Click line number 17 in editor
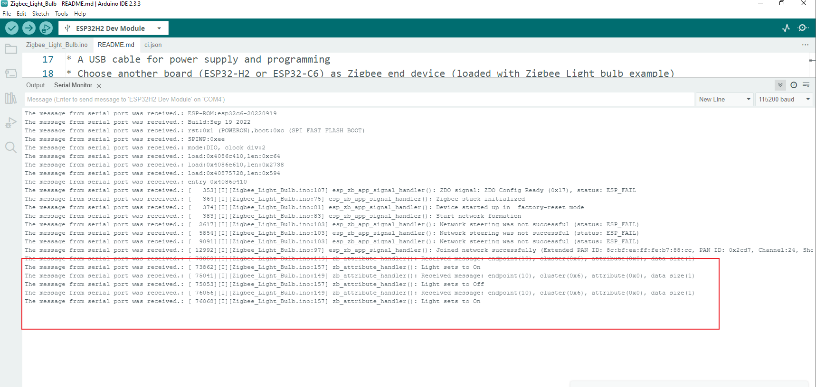816x387 pixels. point(48,59)
